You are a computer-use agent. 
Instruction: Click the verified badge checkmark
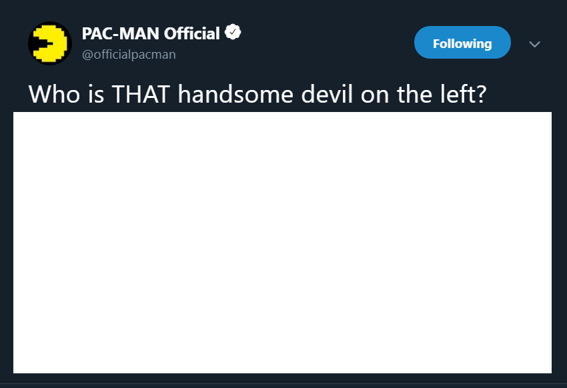tap(233, 32)
